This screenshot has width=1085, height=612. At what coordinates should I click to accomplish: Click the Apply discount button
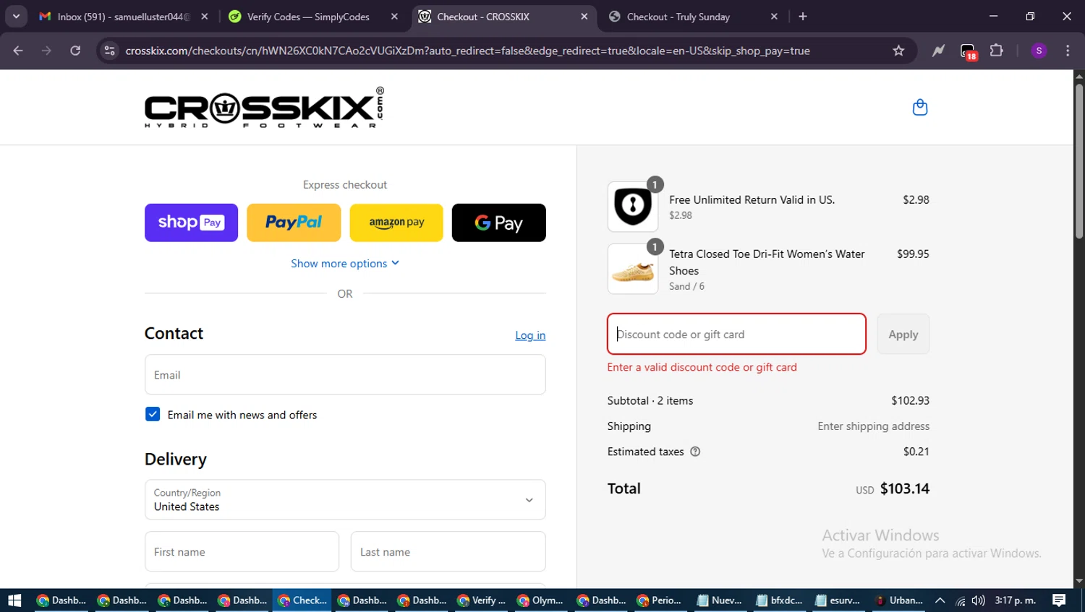pos(903,334)
